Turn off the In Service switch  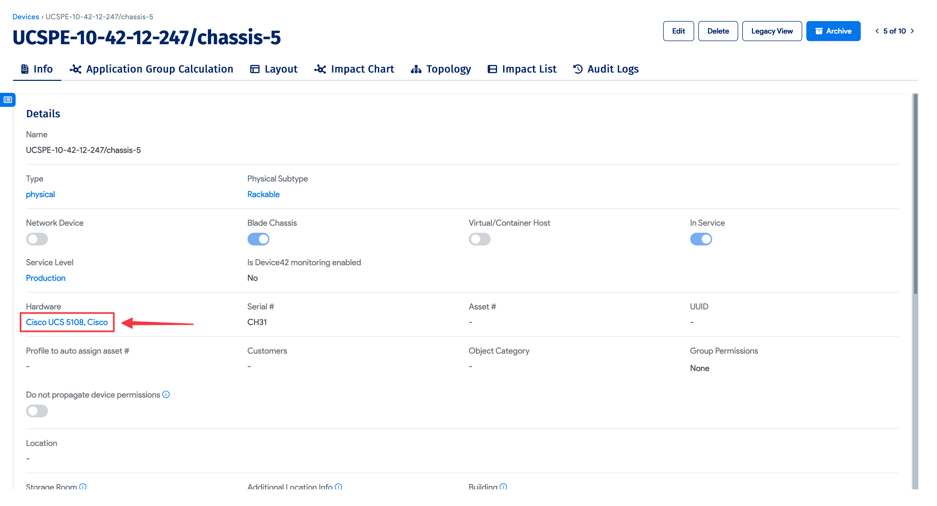[701, 239]
